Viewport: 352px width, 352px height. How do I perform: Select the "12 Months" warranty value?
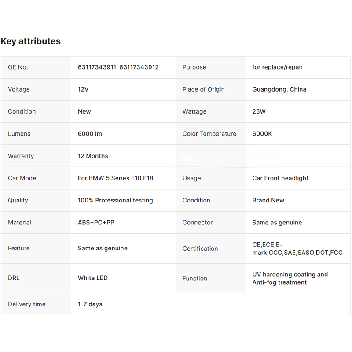coord(93,156)
